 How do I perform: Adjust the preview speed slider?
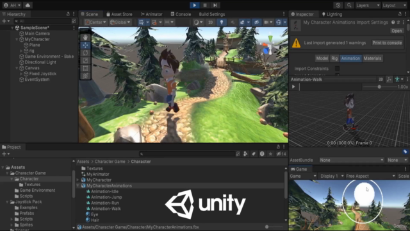coord(379,87)
